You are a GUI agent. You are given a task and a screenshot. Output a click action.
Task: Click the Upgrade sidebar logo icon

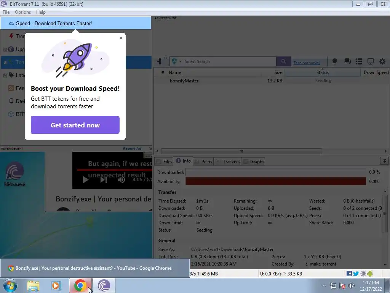[11, 49]
